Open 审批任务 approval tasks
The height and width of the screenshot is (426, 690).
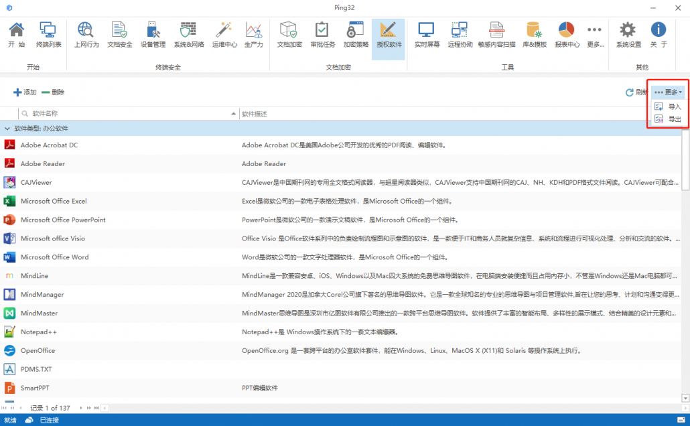point(322,34)
